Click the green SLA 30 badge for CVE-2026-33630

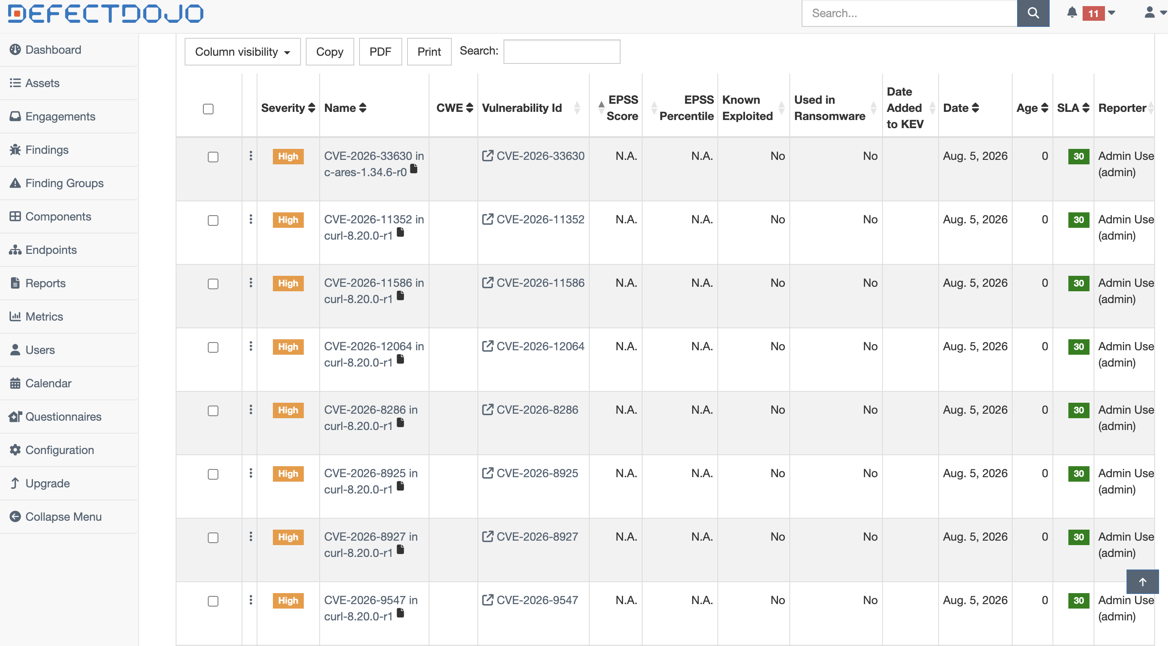(1079, 157)
